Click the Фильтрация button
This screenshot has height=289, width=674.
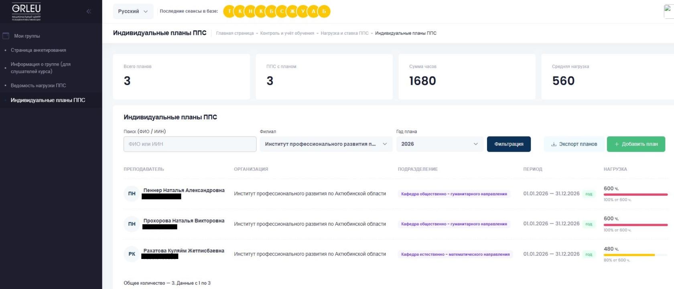pyautogui.click(x=509, y=144)
